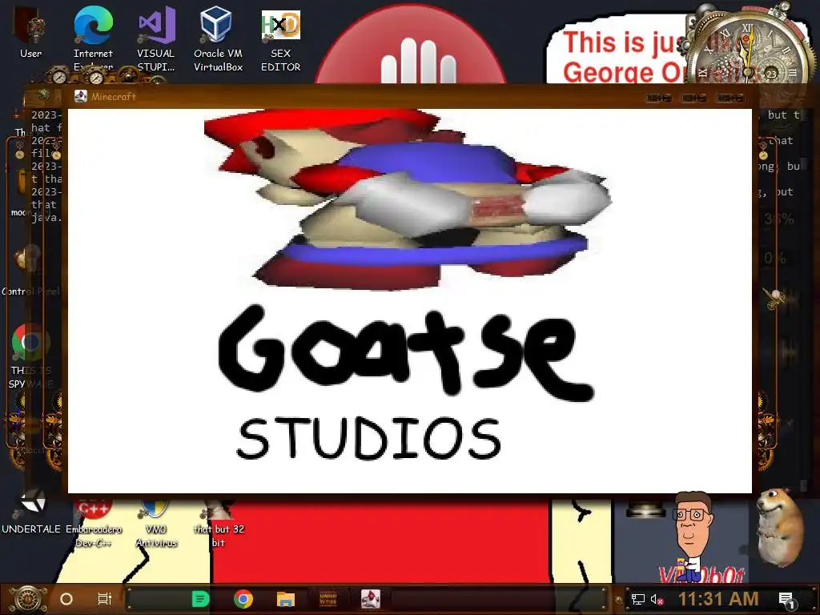Click the Hank Hill desktop figure
The height and width of the screenshot is (615, 820).
point(694,536)
